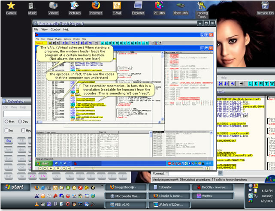Switch to the WinHex taskbar button

pos(212,196)
